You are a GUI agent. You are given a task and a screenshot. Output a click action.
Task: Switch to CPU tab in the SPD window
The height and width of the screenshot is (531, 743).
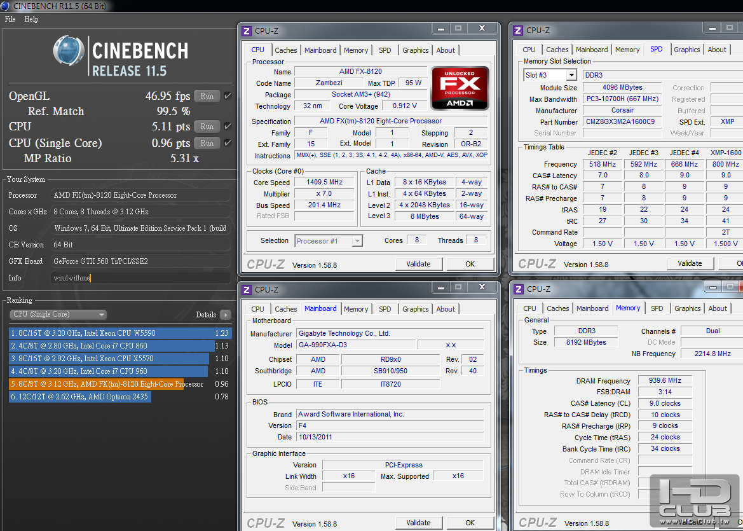tap(529, 50)
